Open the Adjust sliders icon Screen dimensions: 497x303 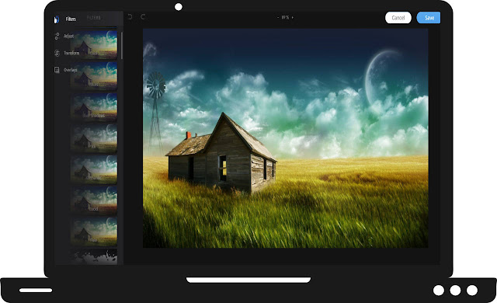[57, 37]
